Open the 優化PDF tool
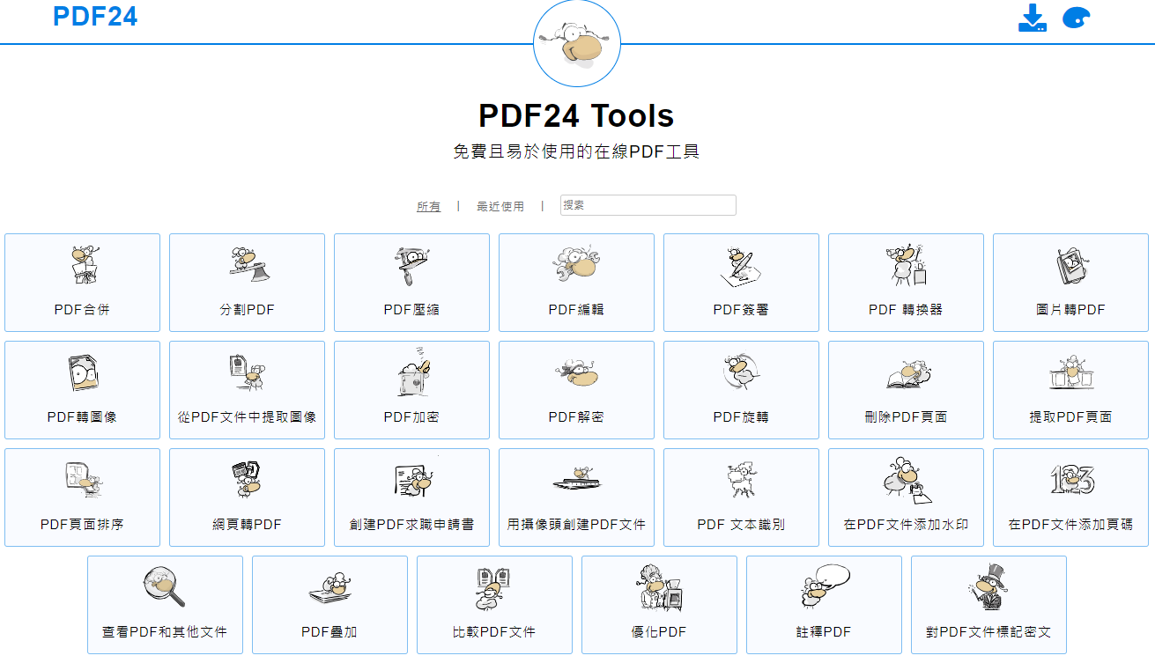 tap(659, 605)
